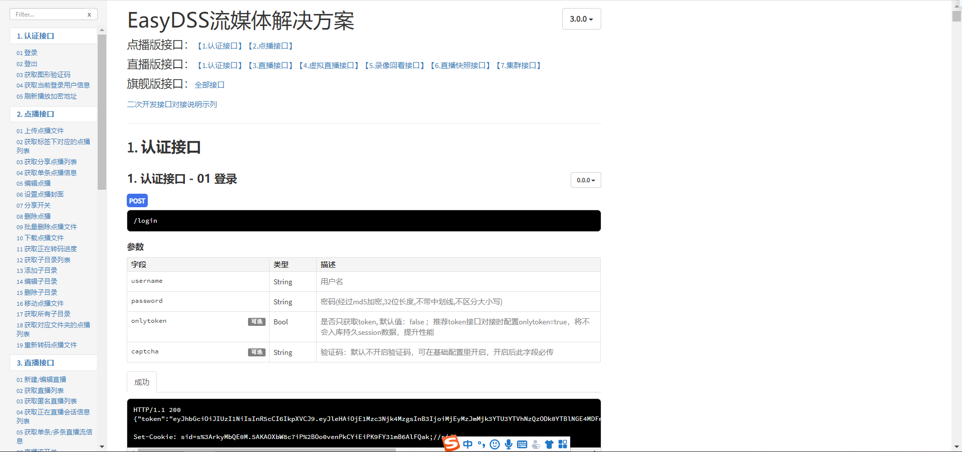Open the 0.0.0 version dropdown for login
Image resolution: width=962 pixels, height=452 pixels.
[586, 180]
